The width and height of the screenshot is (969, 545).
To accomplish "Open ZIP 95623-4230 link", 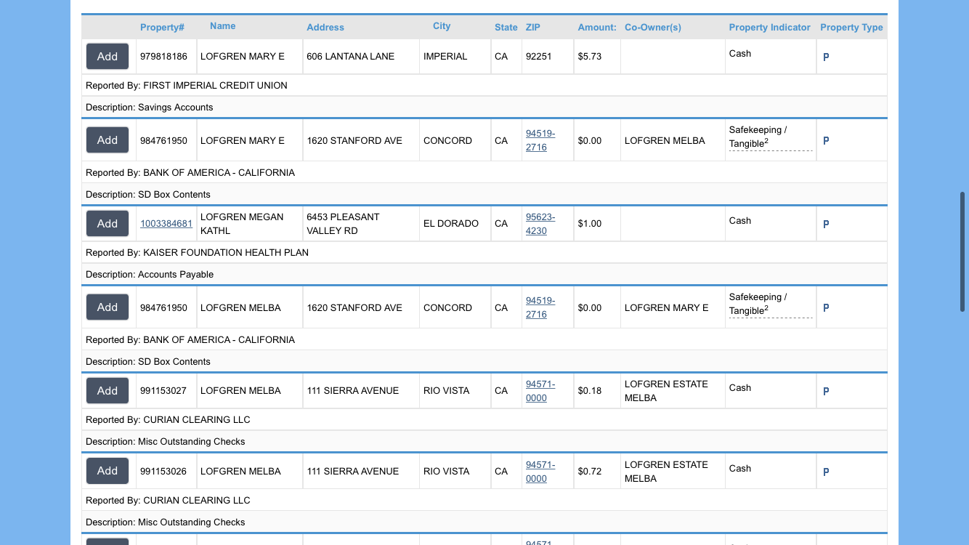I will [x=540, y=224].
